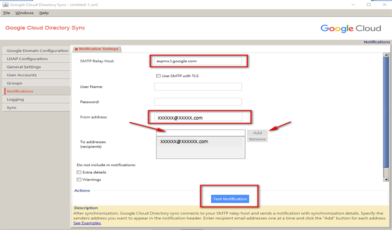Image resolution: width=392 pixels, height=230 pixels.
Task: Click the From address input field
Action: [x=198, y=117]
